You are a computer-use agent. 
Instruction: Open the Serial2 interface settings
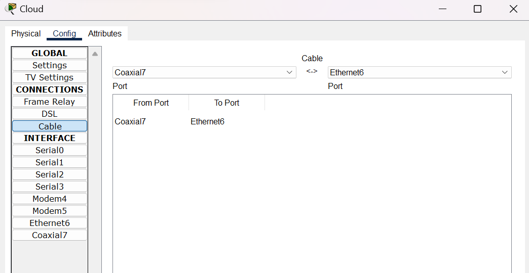tap(50, 174)
